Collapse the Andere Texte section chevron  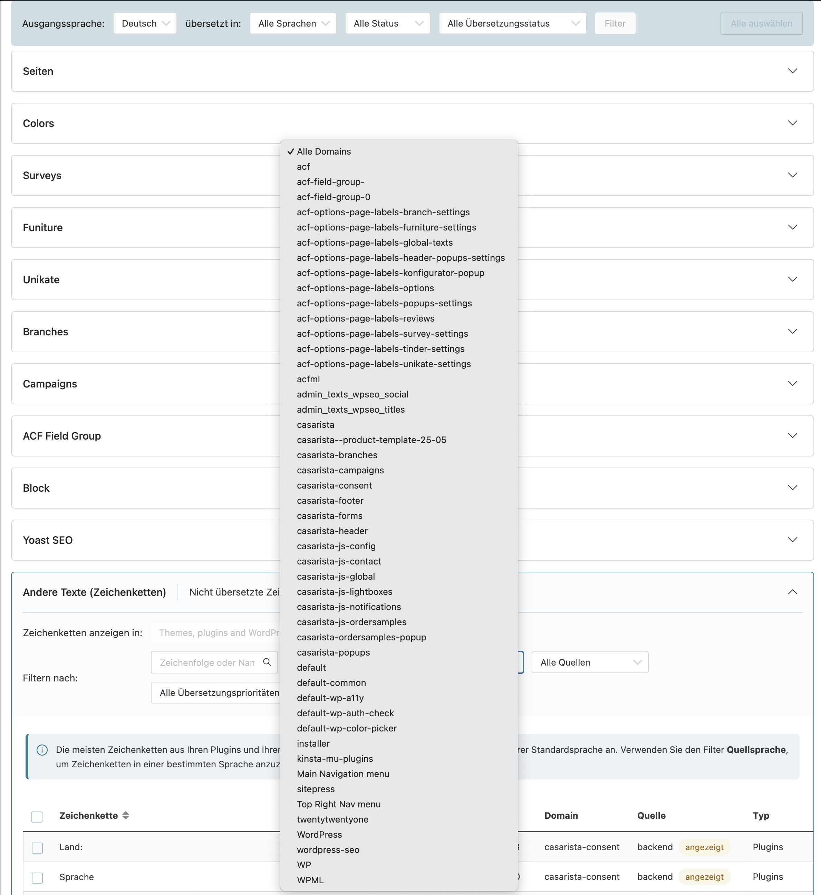coord(792,592)
